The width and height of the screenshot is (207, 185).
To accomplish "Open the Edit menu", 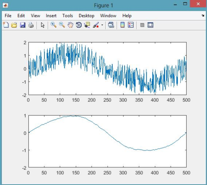I will coord(21,16).
